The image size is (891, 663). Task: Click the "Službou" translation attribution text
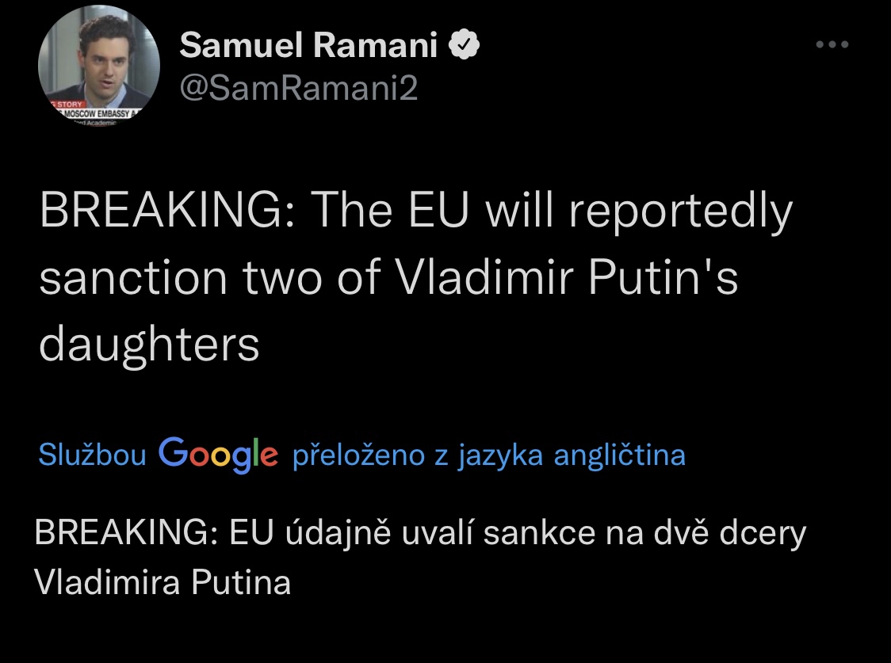(x=92, y=455)
